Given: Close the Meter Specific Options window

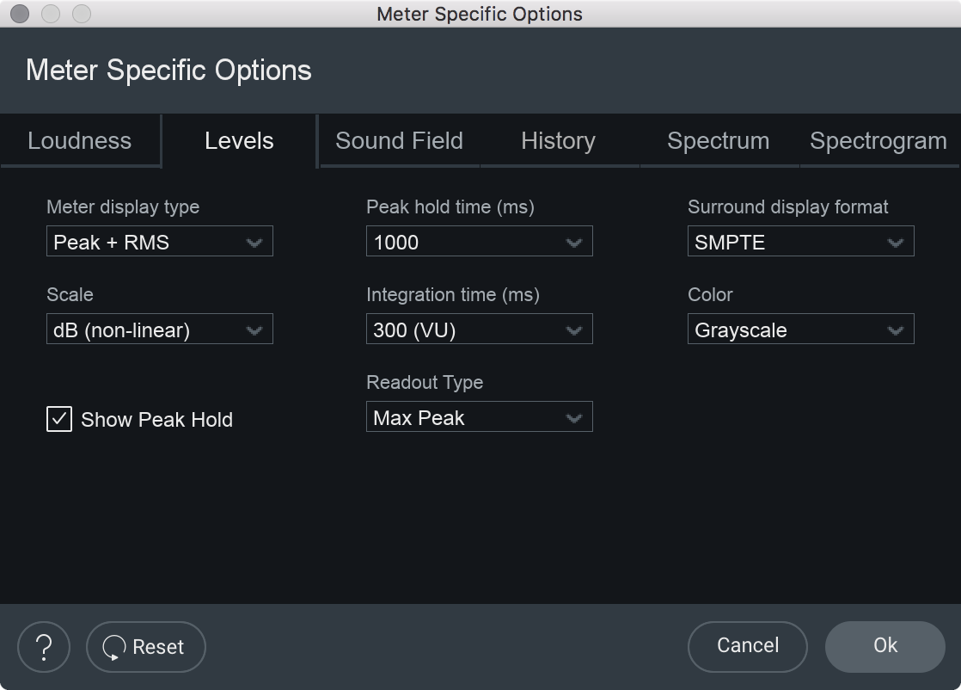Looking at the screenshot, I should click(x=20, y=14).
